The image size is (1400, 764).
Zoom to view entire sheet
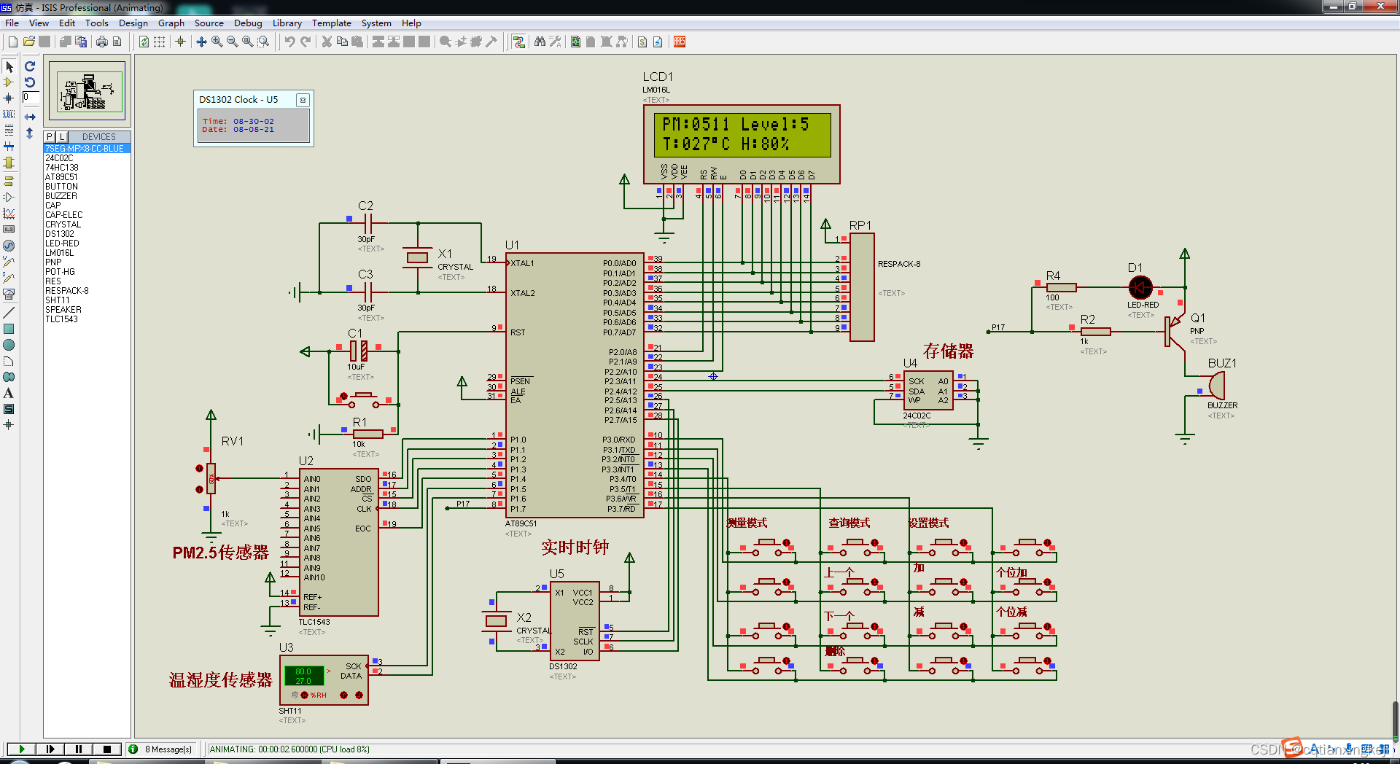pyautogui.click(x=247, y=42)
